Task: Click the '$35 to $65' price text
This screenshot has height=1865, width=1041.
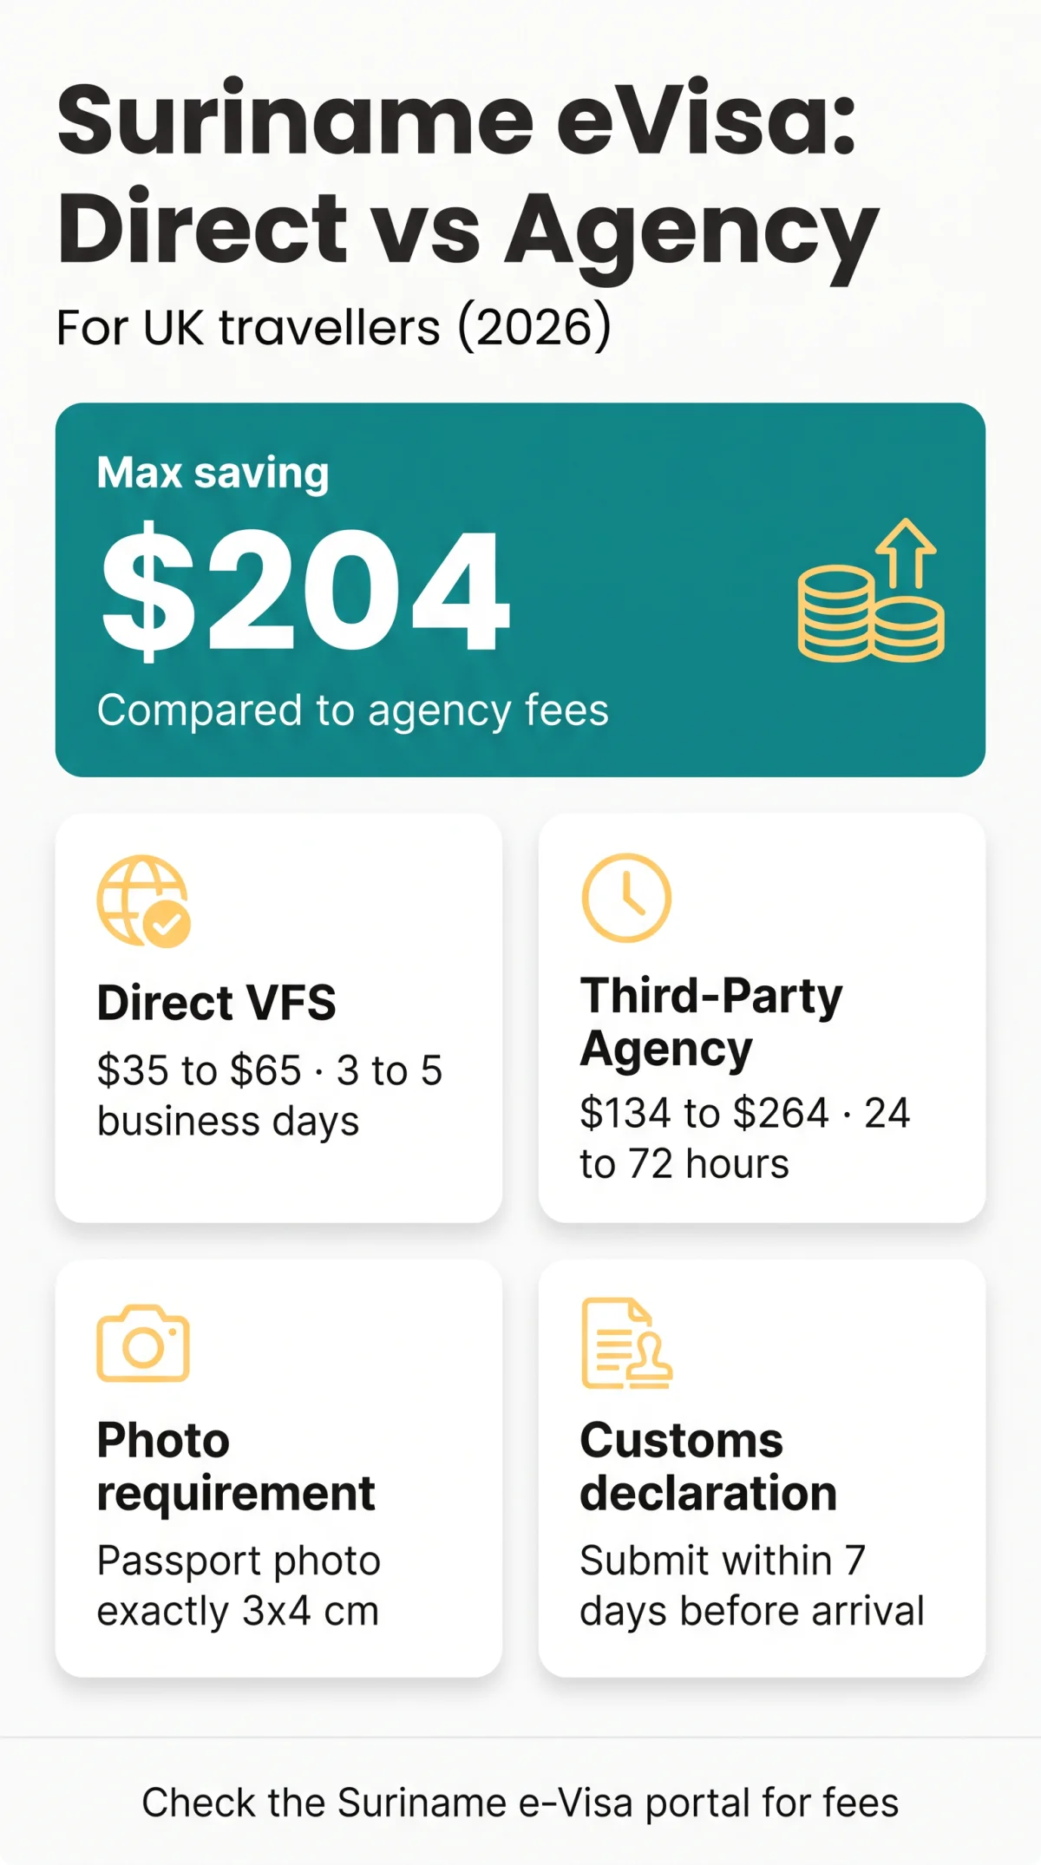Action: pos(199,1070)
